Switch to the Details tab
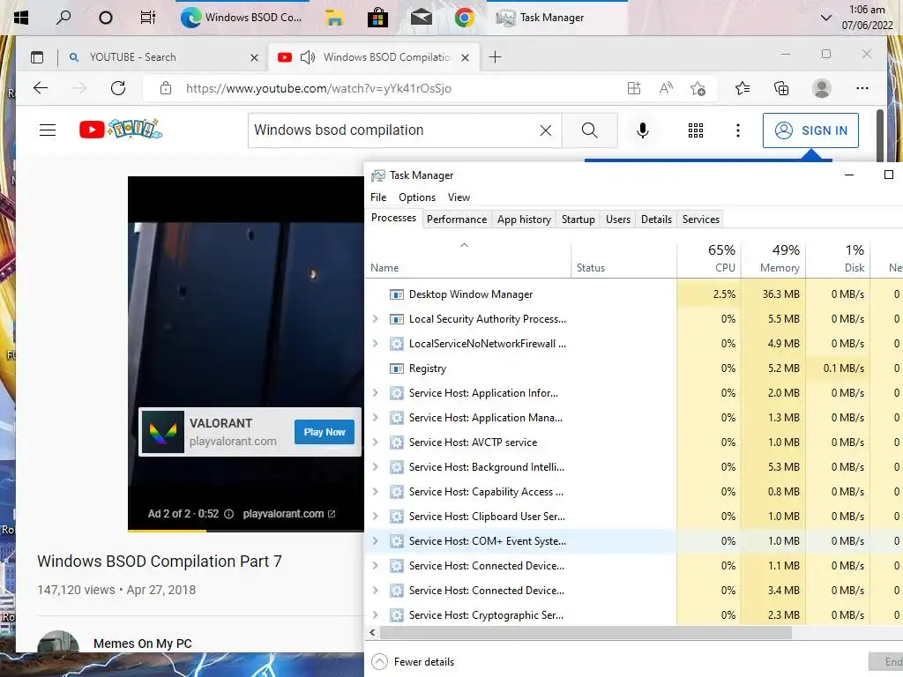 (x=656, y=219)
